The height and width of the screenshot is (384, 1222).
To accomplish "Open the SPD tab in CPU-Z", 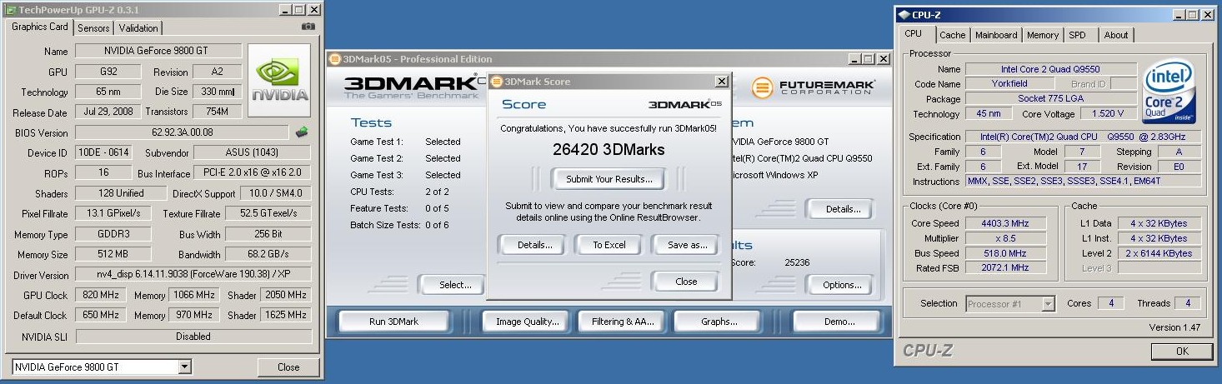I will (1078, 35).
